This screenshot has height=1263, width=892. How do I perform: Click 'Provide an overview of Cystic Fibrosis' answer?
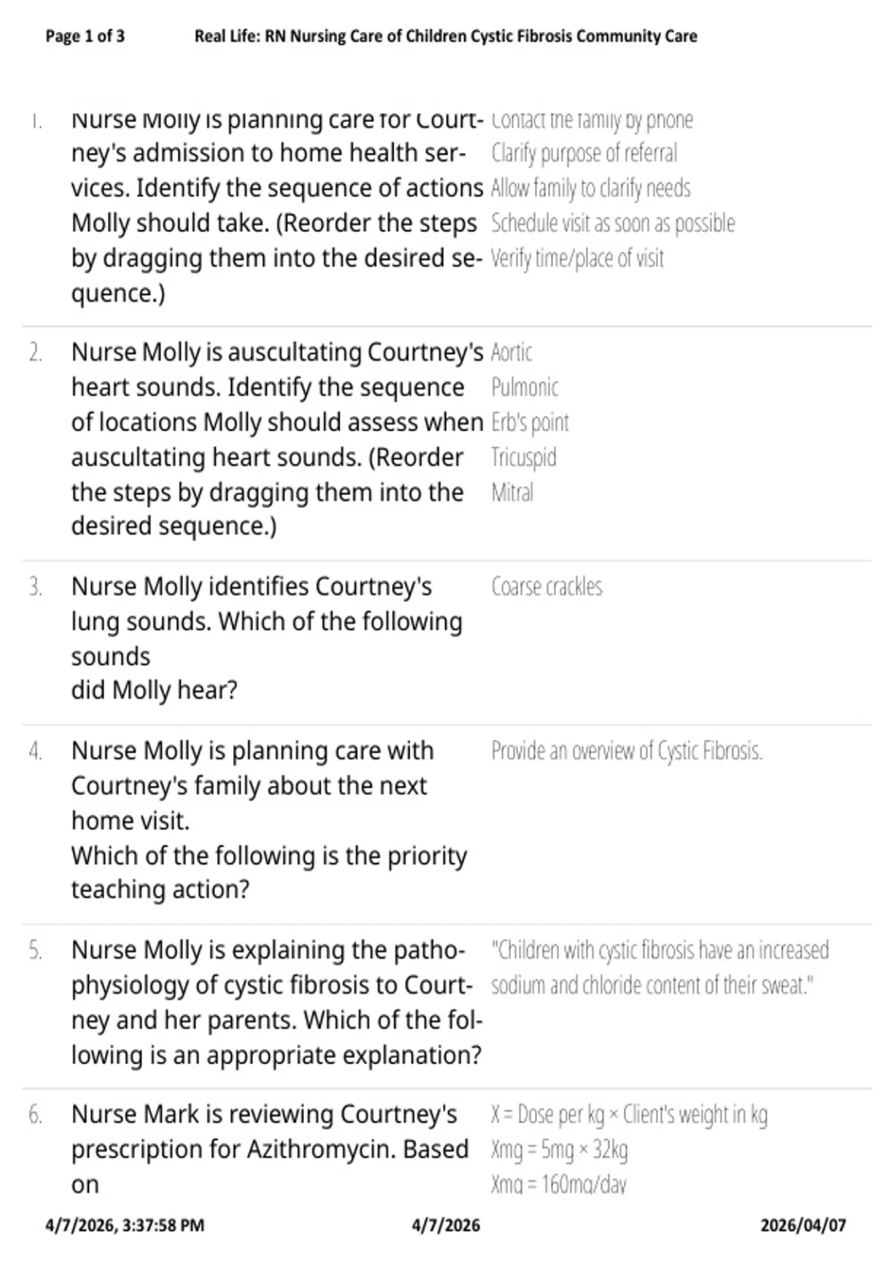[x=627, y=751]
